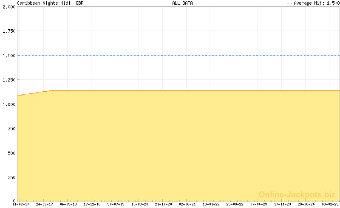The height and width of the screenshot is (208, 340).
Task: Click the Online-Jackpots.biz watermark text
Action: [297, 195]
